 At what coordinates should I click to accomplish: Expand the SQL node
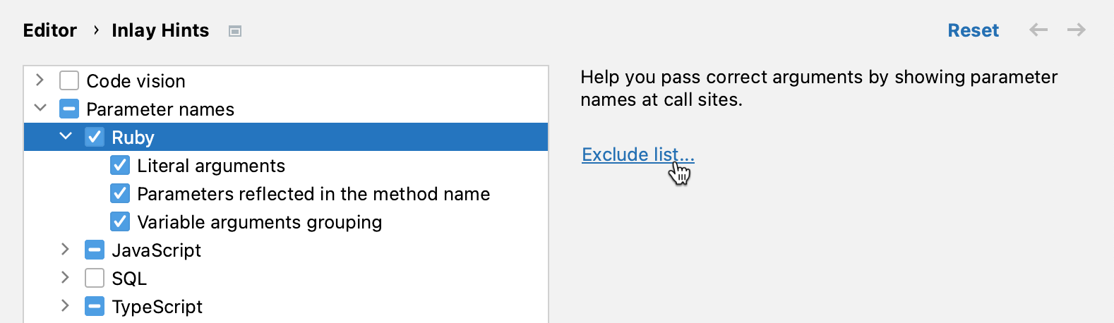pyautogui.click(x=66, y=277)
